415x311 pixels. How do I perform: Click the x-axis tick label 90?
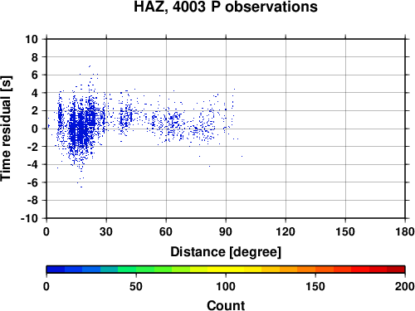[226, 231]
